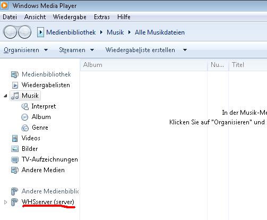Screen dimensions: 267x220
Task: Select TV-Aufzeichnungen in the navigation tree
Action: [50, 159]
